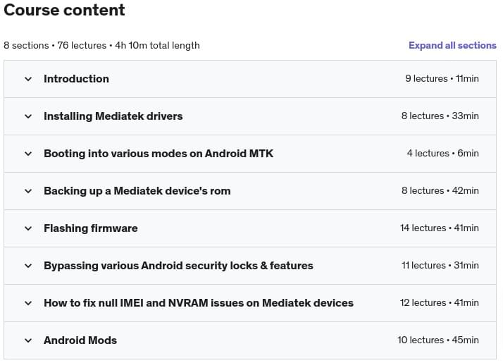Viewport: 503px width, 363px height.
Task: Select Booting into various modes on Android MTK
Action: pos(159,154)
